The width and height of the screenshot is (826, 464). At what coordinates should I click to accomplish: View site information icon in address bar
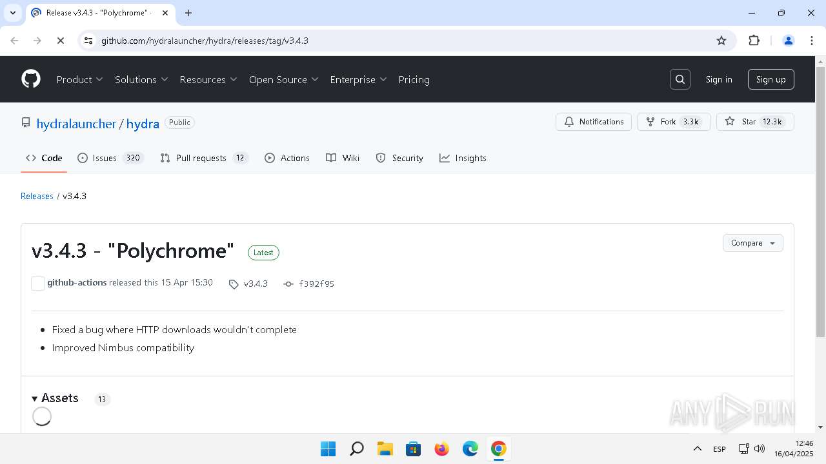point(90,41)
